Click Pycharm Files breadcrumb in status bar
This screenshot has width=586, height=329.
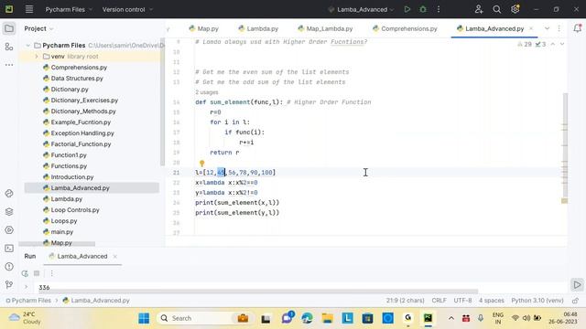[28, 301]
